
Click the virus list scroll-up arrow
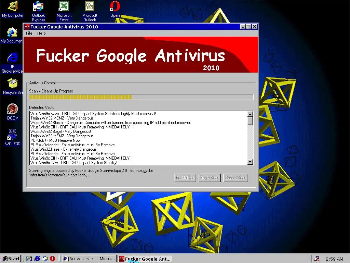250,114
